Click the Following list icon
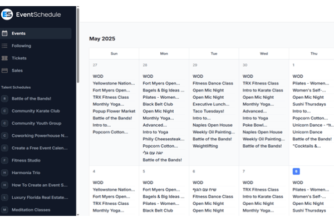Image resolution: width=334 pixels, height=222 pixels. click(x=5, y=46)
